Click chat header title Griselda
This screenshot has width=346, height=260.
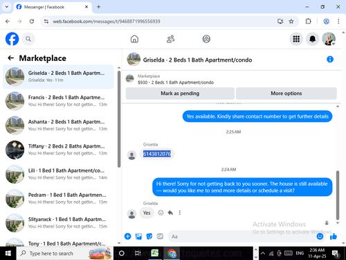pyautogui.click(x=197, y=60)
